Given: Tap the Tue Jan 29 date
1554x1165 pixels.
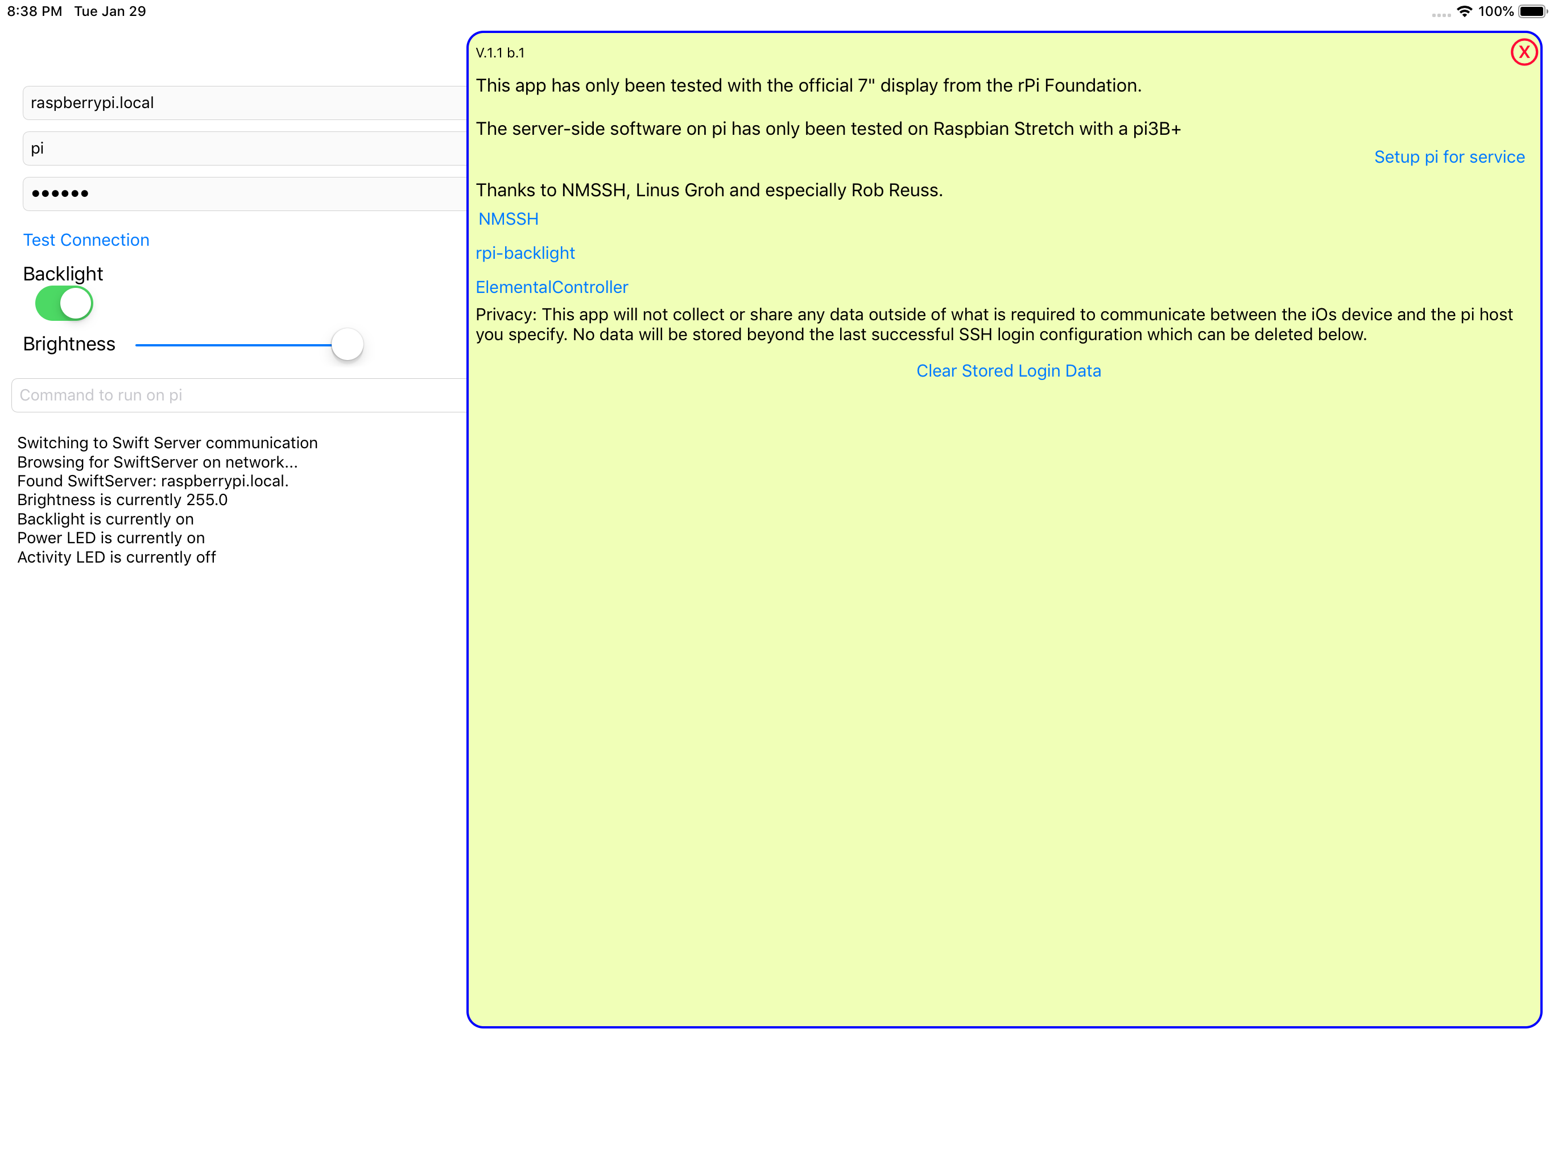Looking at the screenshot, I should click(x=110, y=11).
